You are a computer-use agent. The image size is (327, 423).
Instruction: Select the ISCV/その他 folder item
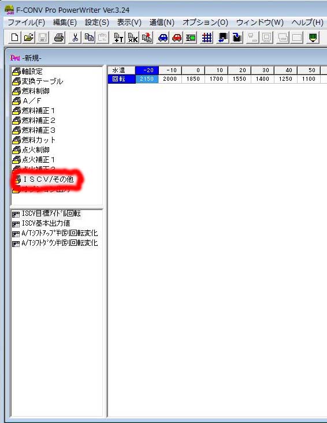44,179
